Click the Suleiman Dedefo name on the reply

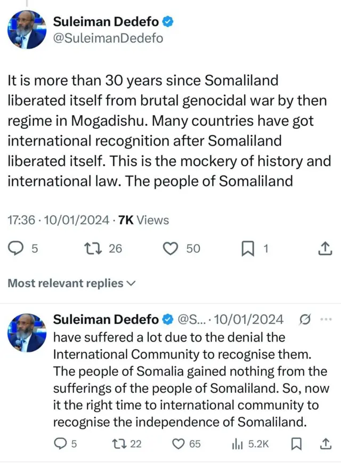105,319
